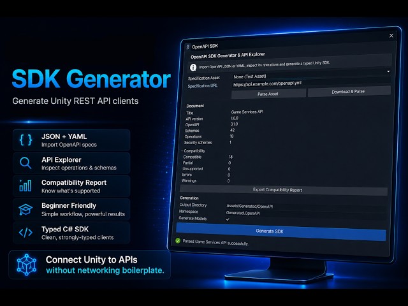
Task: Click the Connect Unity to APIs text
Action: point(91,259)
